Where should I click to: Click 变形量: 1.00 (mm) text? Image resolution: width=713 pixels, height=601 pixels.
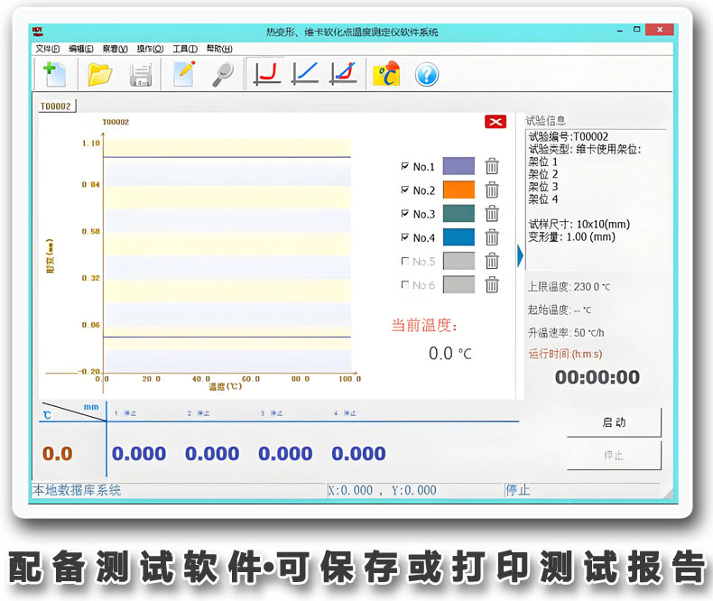[571, 236]
